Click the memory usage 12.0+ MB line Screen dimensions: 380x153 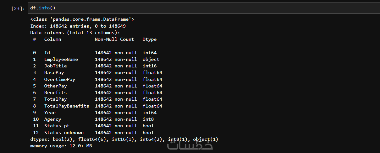[x=61, y=146]
